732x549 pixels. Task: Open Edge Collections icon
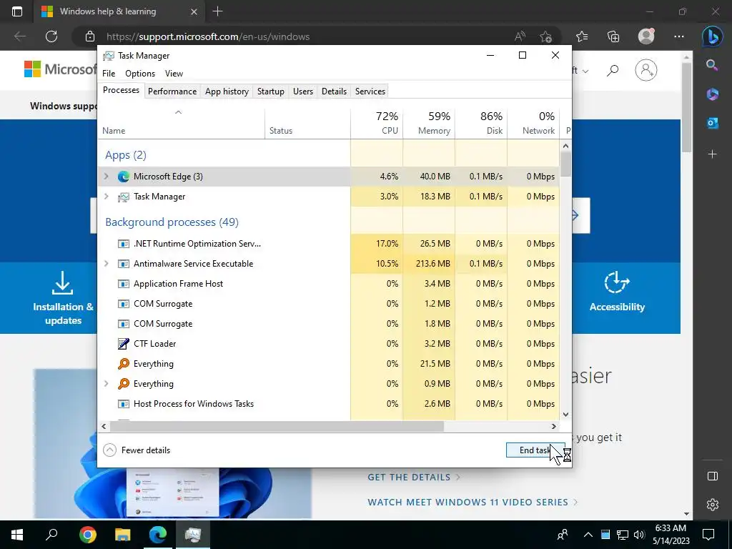pyautogui.click(x=613, y=36)
